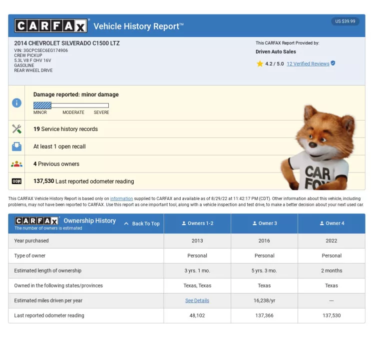The height and width of the screenshot is (340, 371).
Task: Click 137,530 Last reported odometer reading summary
Action: click(84, 181)
